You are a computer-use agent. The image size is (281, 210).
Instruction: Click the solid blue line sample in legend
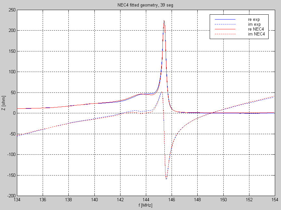click(225, 19)
